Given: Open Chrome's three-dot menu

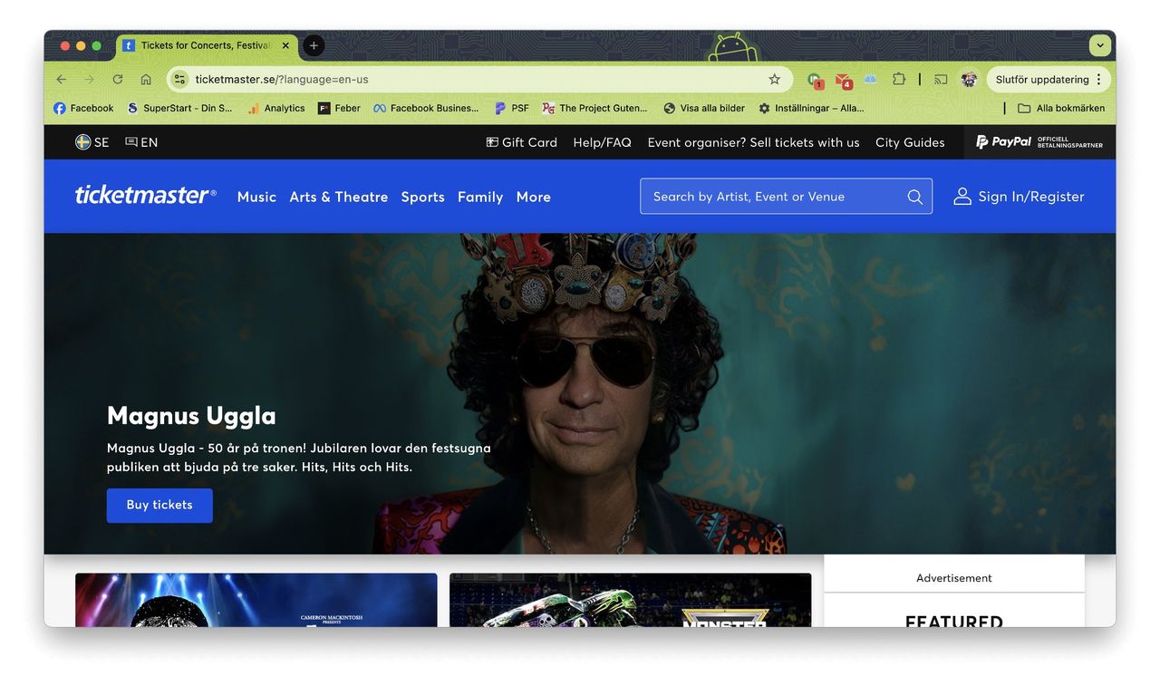Looking at the screenshot, I should pos(1098,79).
